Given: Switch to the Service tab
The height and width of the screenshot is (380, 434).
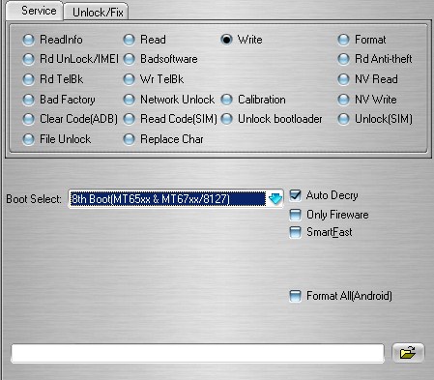Looking at the screenshot, I should coord(35,11).
